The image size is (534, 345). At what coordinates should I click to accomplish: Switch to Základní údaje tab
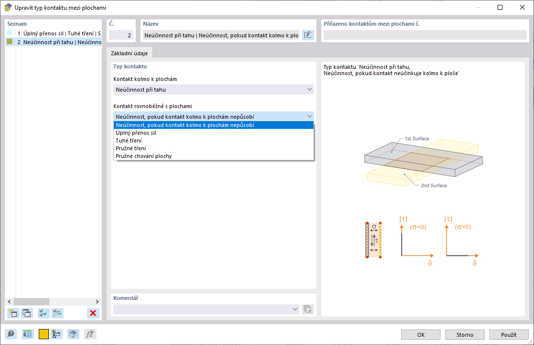tap(129, 53)
